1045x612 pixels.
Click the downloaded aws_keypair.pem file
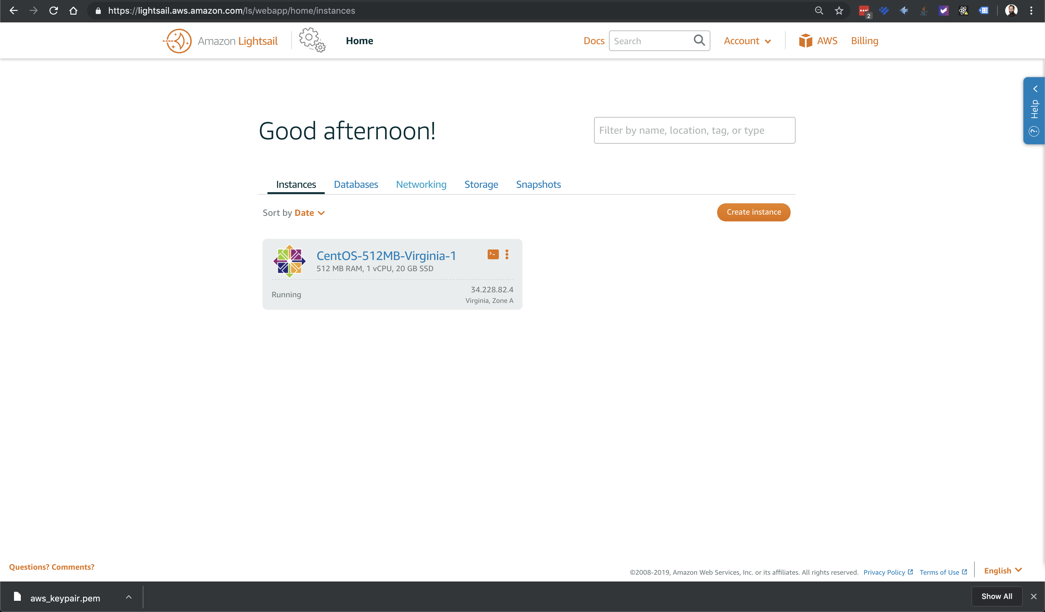(65, 597)
